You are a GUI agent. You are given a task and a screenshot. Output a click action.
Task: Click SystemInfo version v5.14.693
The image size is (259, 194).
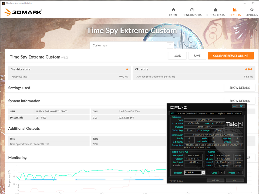click(62, 117)
